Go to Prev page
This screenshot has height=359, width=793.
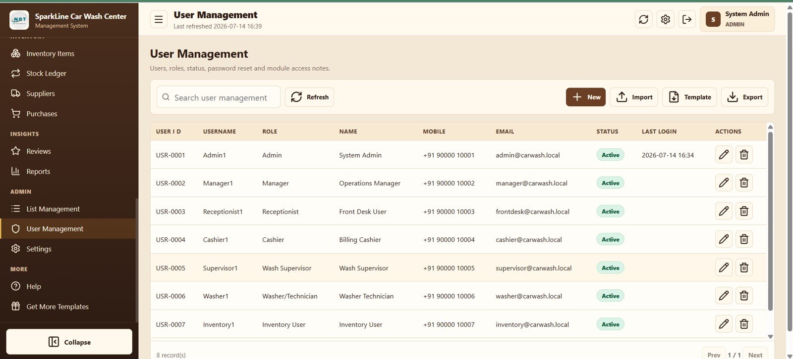coord(714,354)
